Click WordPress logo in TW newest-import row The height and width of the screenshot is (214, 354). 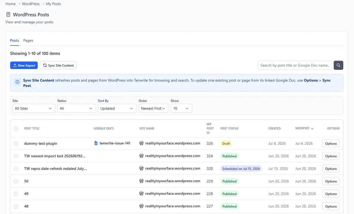click(x=141, y=156)
